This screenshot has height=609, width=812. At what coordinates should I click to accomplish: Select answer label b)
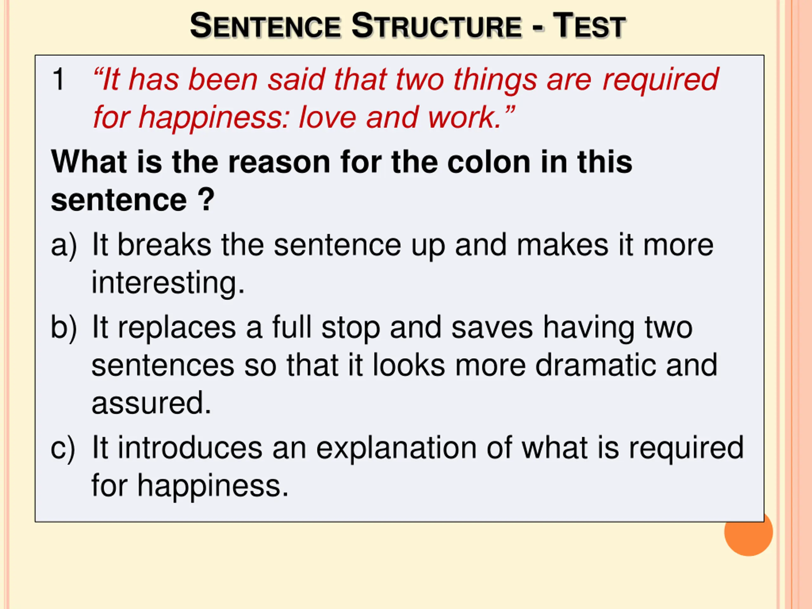[x=64, y=327]
